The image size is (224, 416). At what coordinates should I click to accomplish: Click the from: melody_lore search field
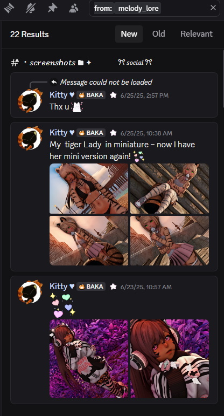[155, 8]
